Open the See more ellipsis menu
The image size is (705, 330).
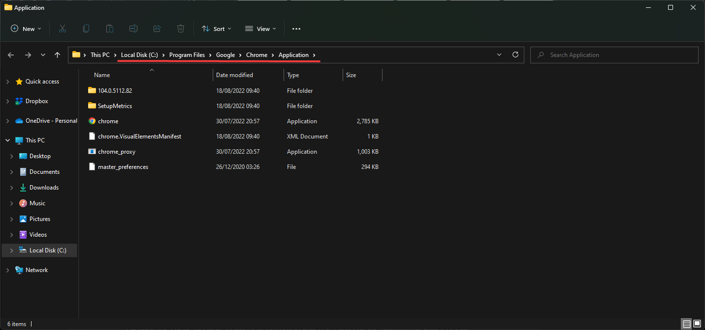(296, 29)
